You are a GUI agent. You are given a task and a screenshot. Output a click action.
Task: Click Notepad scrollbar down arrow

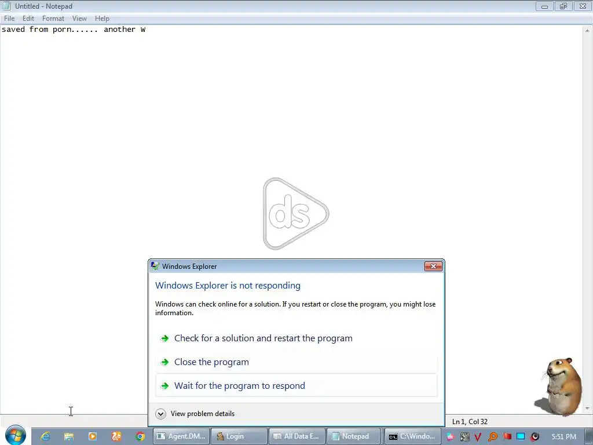point(587,408)
